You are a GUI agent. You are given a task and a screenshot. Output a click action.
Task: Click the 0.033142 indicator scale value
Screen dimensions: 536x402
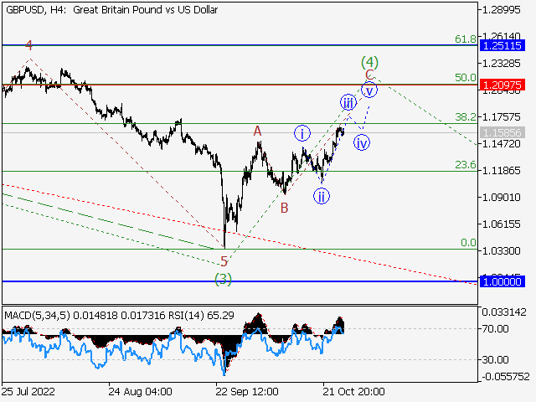(504, 312)
